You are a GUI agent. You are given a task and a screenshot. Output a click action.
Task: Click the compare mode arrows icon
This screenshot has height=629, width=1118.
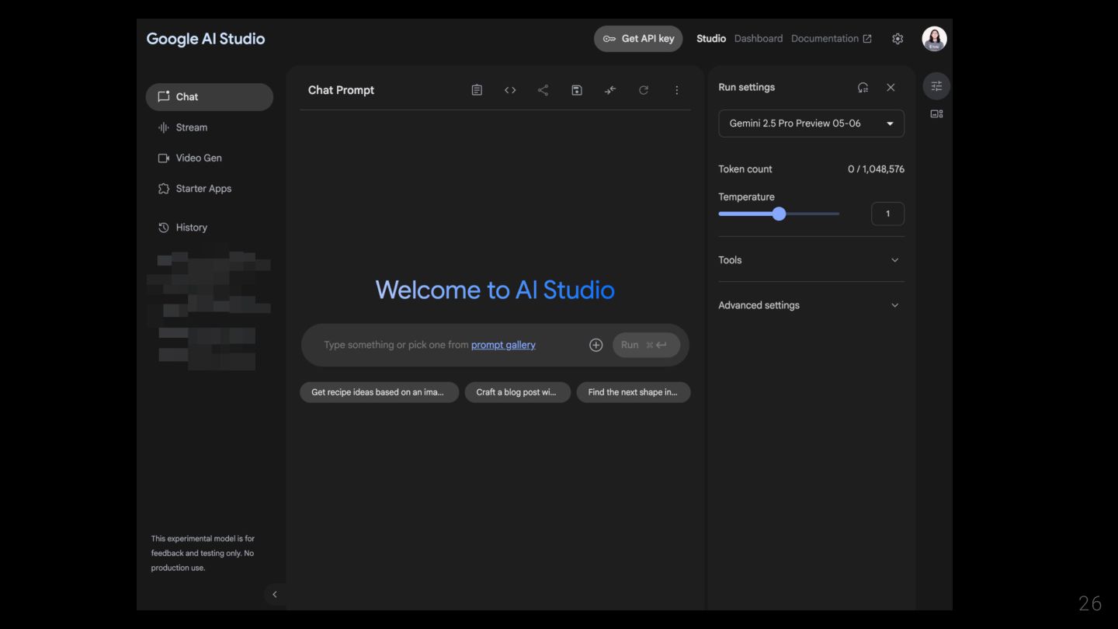point(610,90)
